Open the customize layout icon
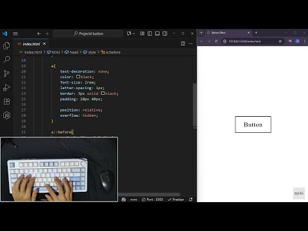Screen dimensions: 308x231 pyautogui.click(x=142, y=33)
